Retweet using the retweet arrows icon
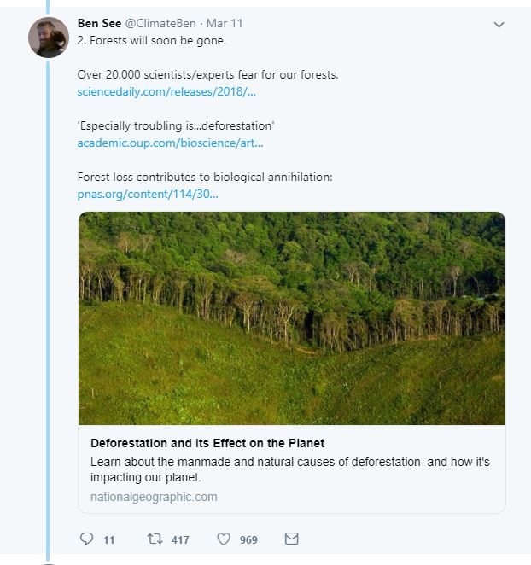The height and width of the screenshot is (565, 531). pyautogui.click(x=155, y=539)
